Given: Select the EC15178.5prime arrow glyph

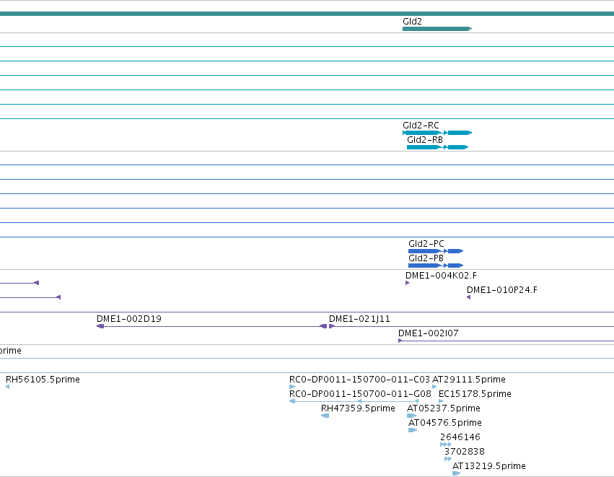Looking at the screenshot, I should point(441,401).
